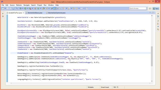
Task: Click the Debug bug icon
Action: click(20, 8)
